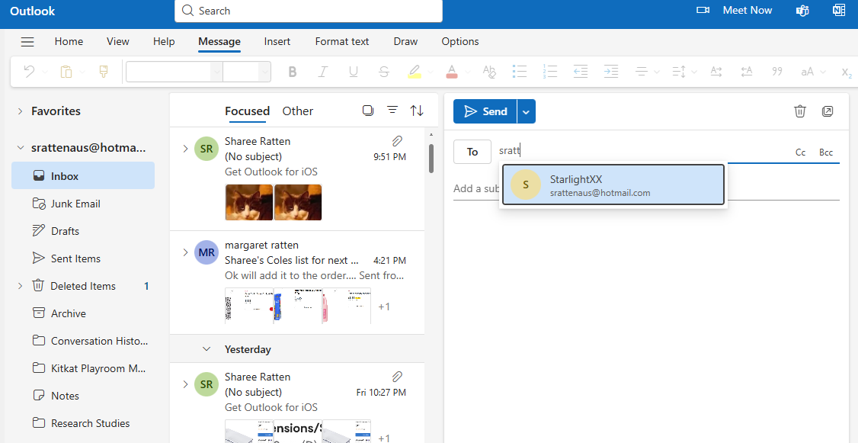This screenshot has width=858, height=443.
Task: Open the View ribbon tab
Action: click(118, 42)
